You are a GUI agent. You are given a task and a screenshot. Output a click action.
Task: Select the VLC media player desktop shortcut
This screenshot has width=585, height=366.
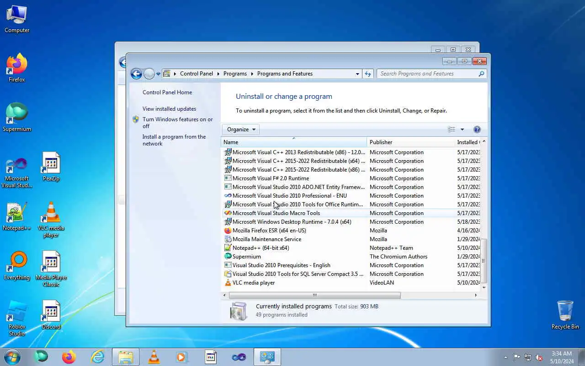[x=51, y=220]
